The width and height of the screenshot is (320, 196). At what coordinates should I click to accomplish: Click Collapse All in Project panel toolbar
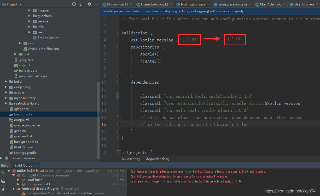coord(81,4)
